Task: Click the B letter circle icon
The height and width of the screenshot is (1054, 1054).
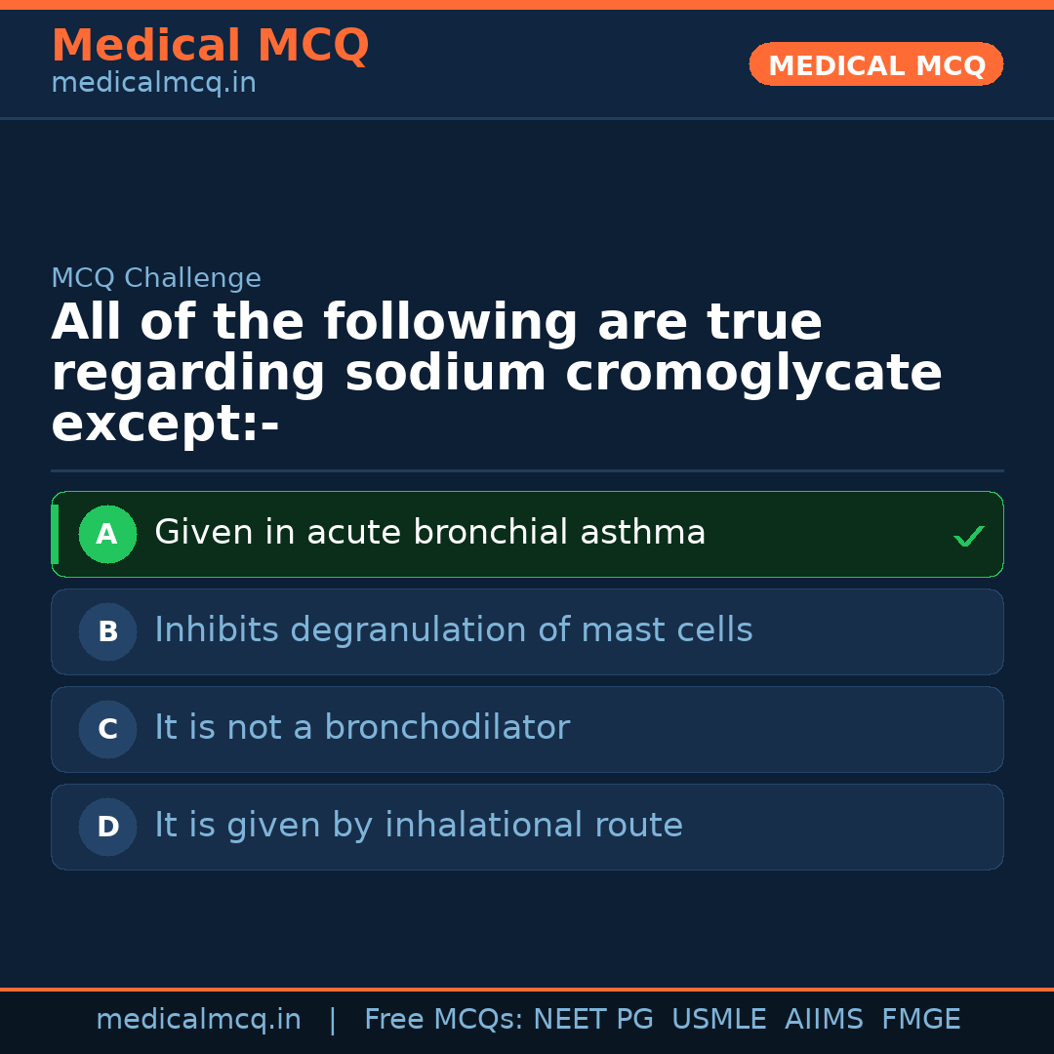Action: coord(107,631)
